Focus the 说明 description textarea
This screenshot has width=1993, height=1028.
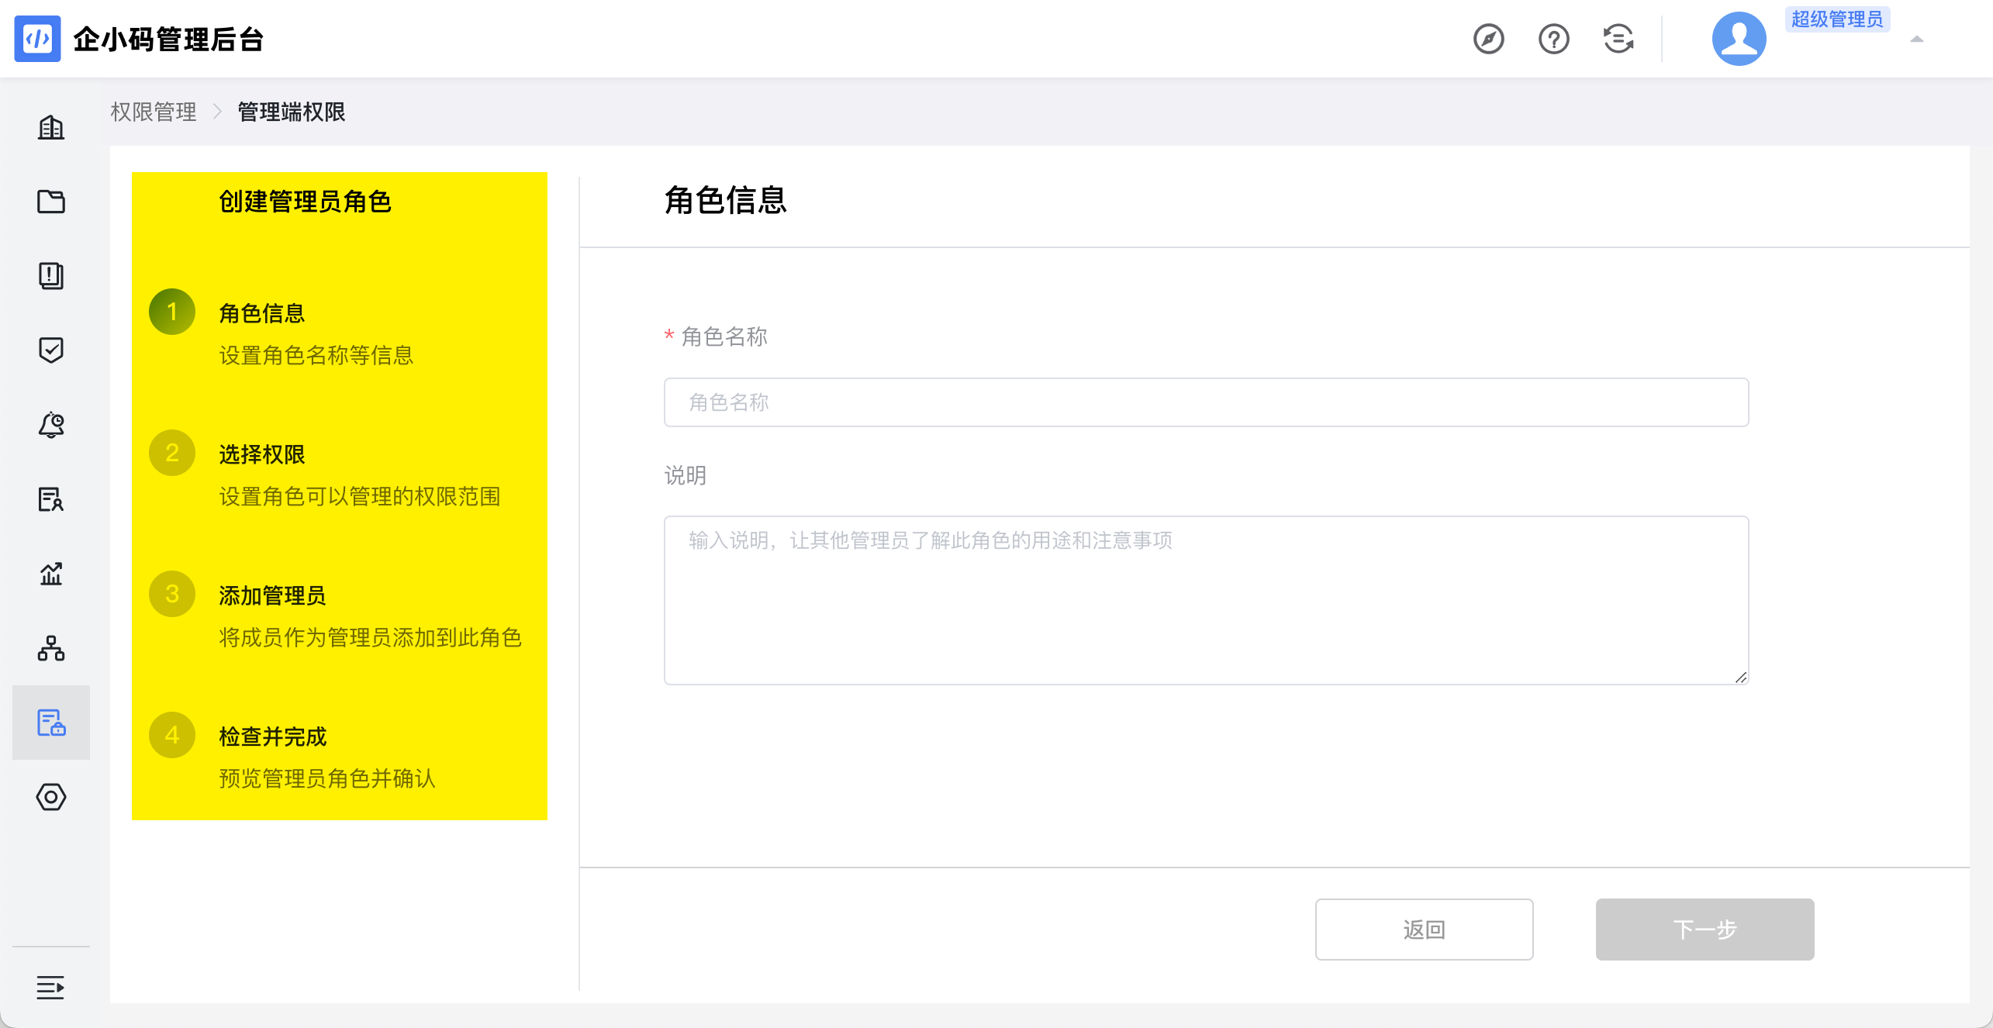[1206, 600]
